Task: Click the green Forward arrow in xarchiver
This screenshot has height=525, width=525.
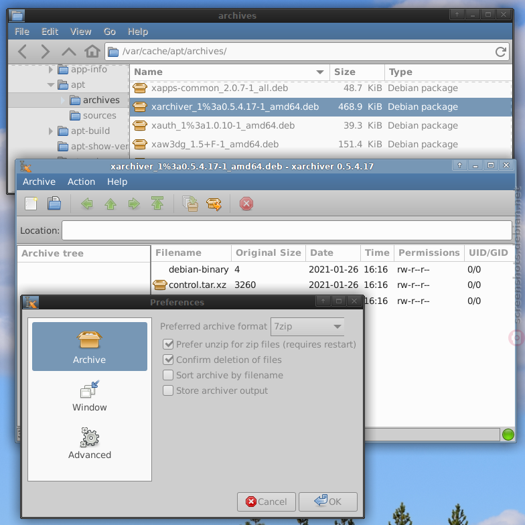Action: [134, 204]
